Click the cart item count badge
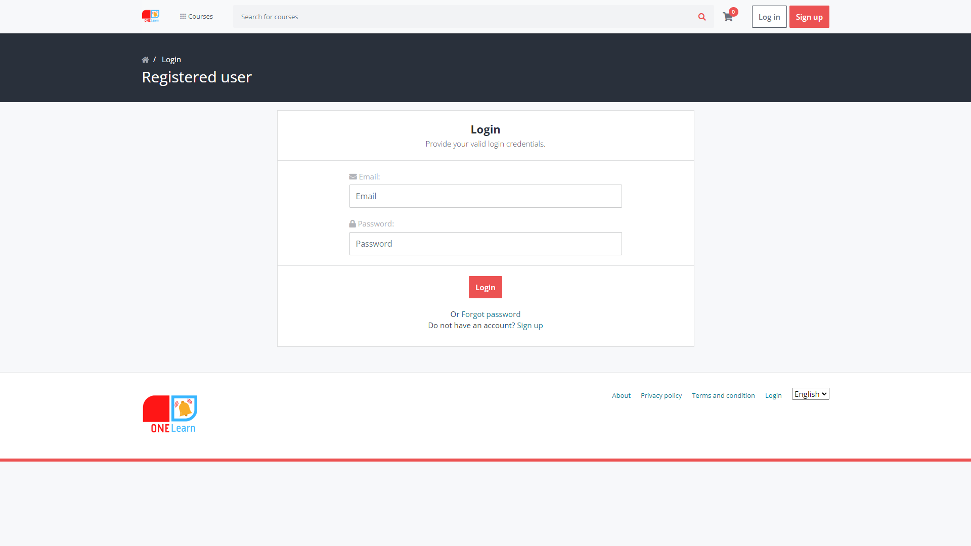Viewport: 971px width, 546px height. coord(733,12)
